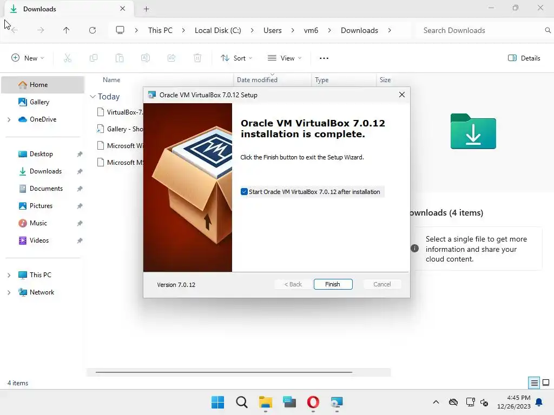Click the Cut scissors icon in toolbar
Viewport: 554px width, 415px height.
(x=68, y=58)
